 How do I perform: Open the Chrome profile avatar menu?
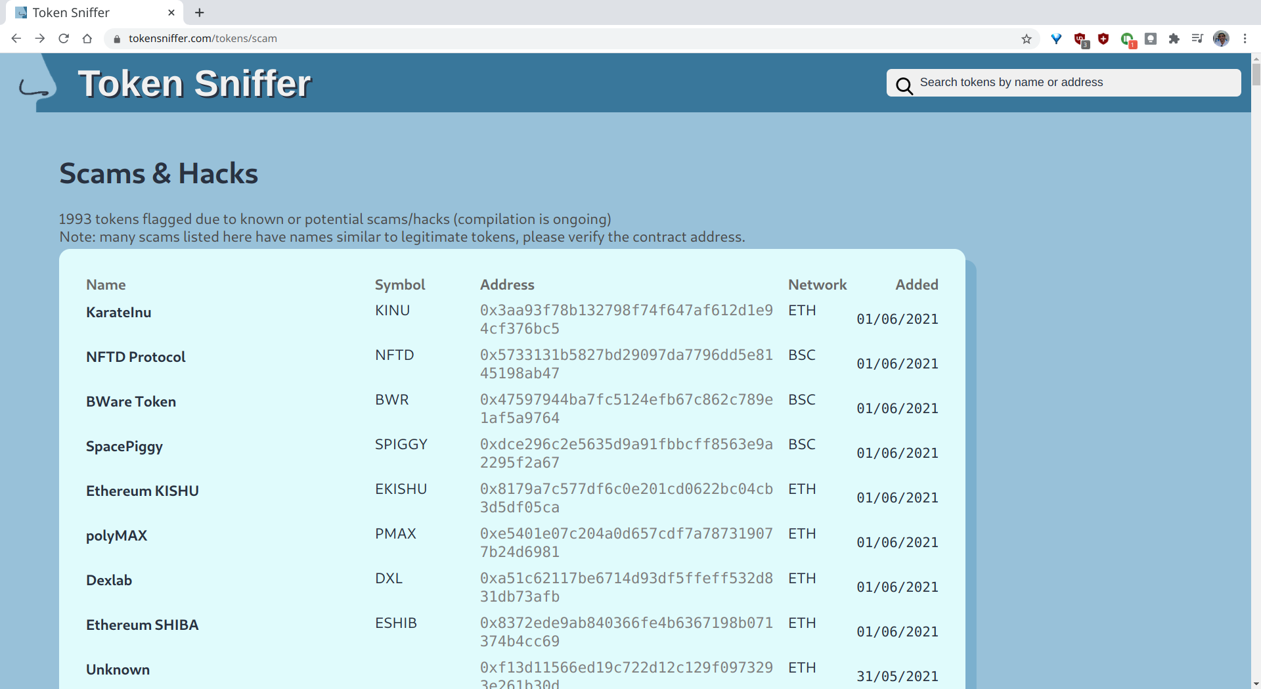click(1221, 39)
